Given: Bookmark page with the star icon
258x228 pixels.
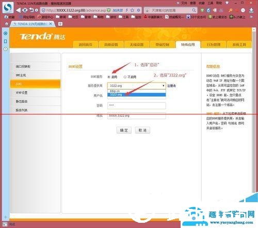Looking at the screenshot, I should [132, 10].
